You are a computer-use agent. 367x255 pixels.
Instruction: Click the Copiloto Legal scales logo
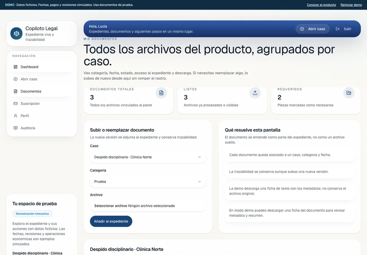(x=16, y=34)
